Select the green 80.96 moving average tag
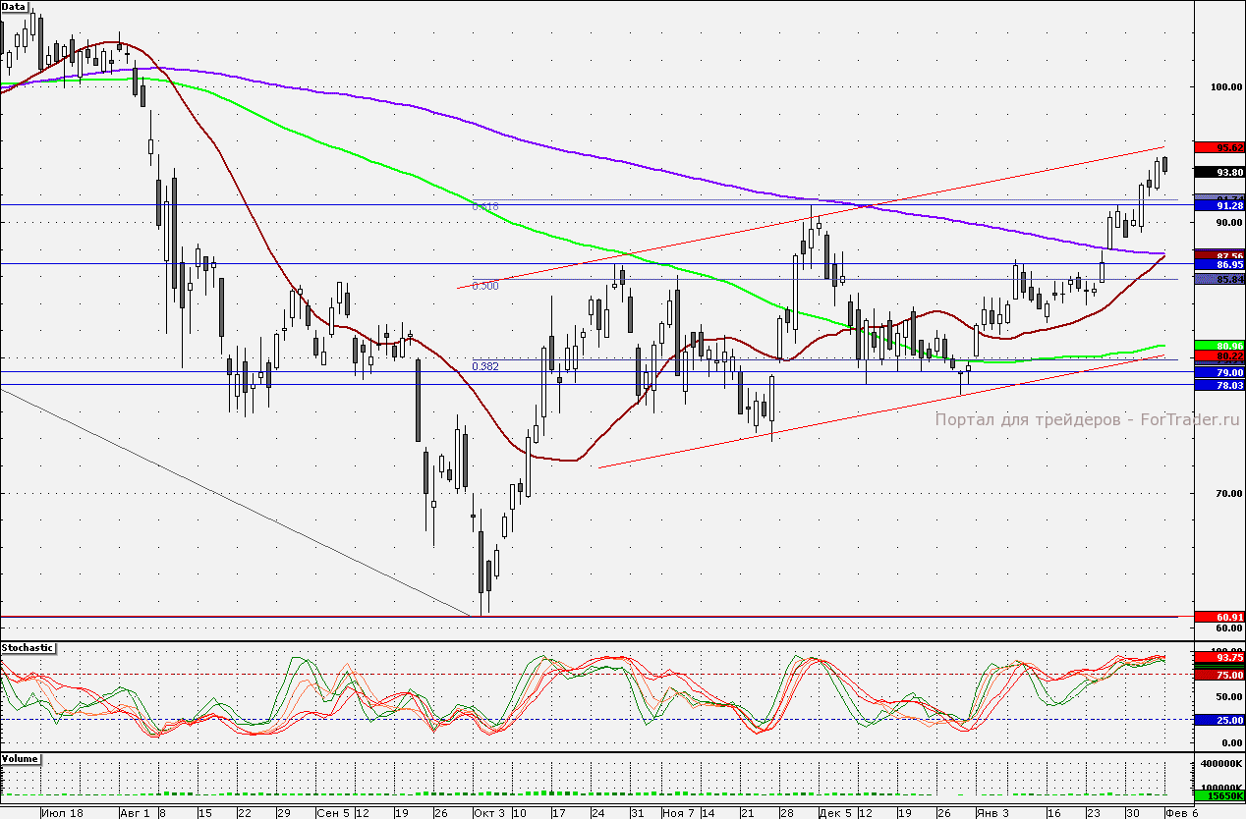The height and width of the screenshot is (819, 1246). [1218, 346]
